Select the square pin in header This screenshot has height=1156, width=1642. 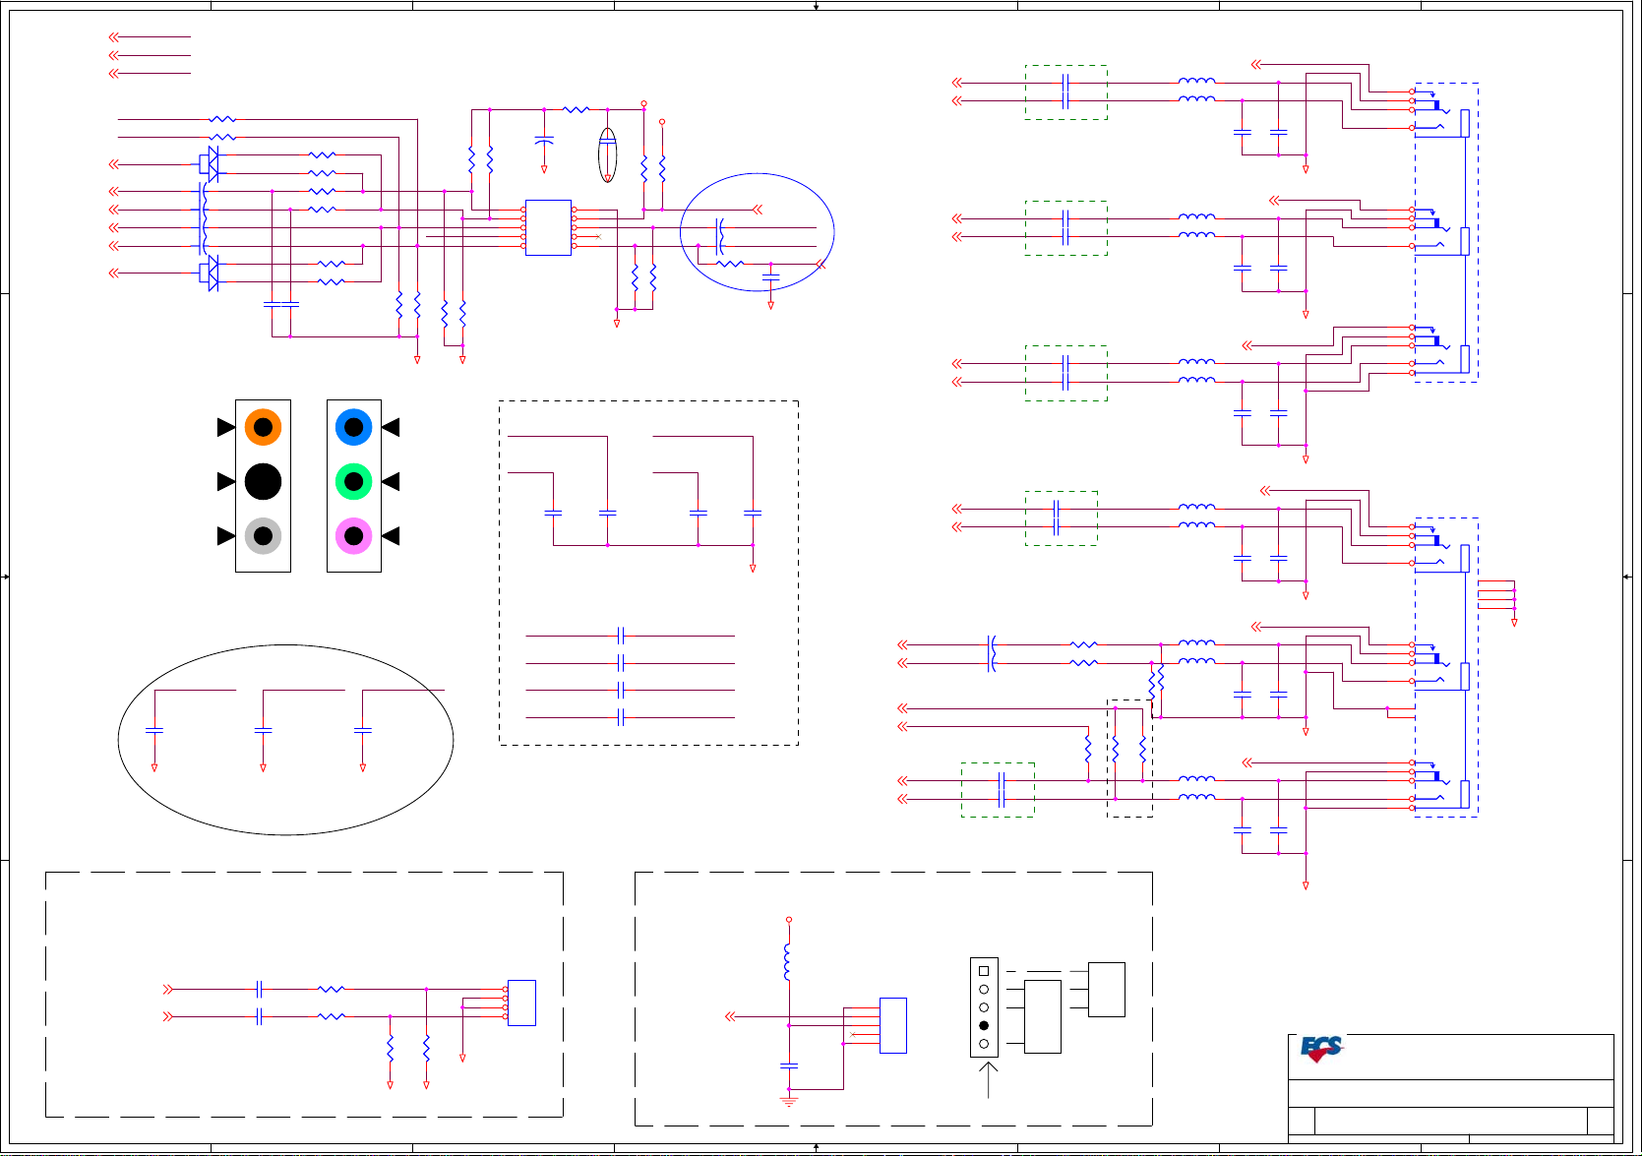tap(984, 971)
